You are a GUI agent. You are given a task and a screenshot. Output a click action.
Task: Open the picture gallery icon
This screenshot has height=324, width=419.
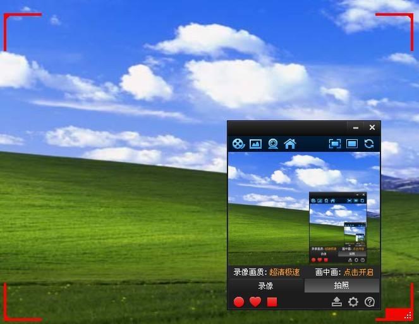click(255, 144)
